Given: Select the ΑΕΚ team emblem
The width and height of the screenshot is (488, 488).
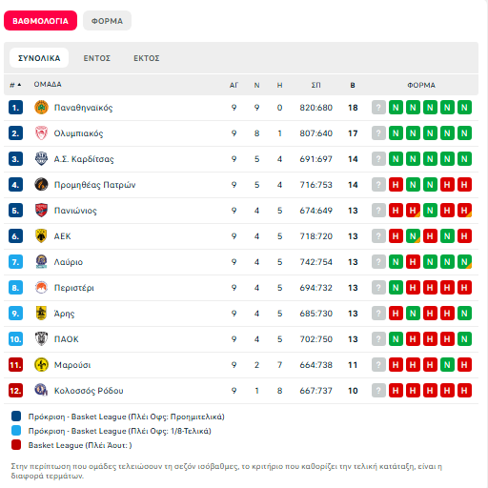Looking at the screenshot, I should (41, 236).
